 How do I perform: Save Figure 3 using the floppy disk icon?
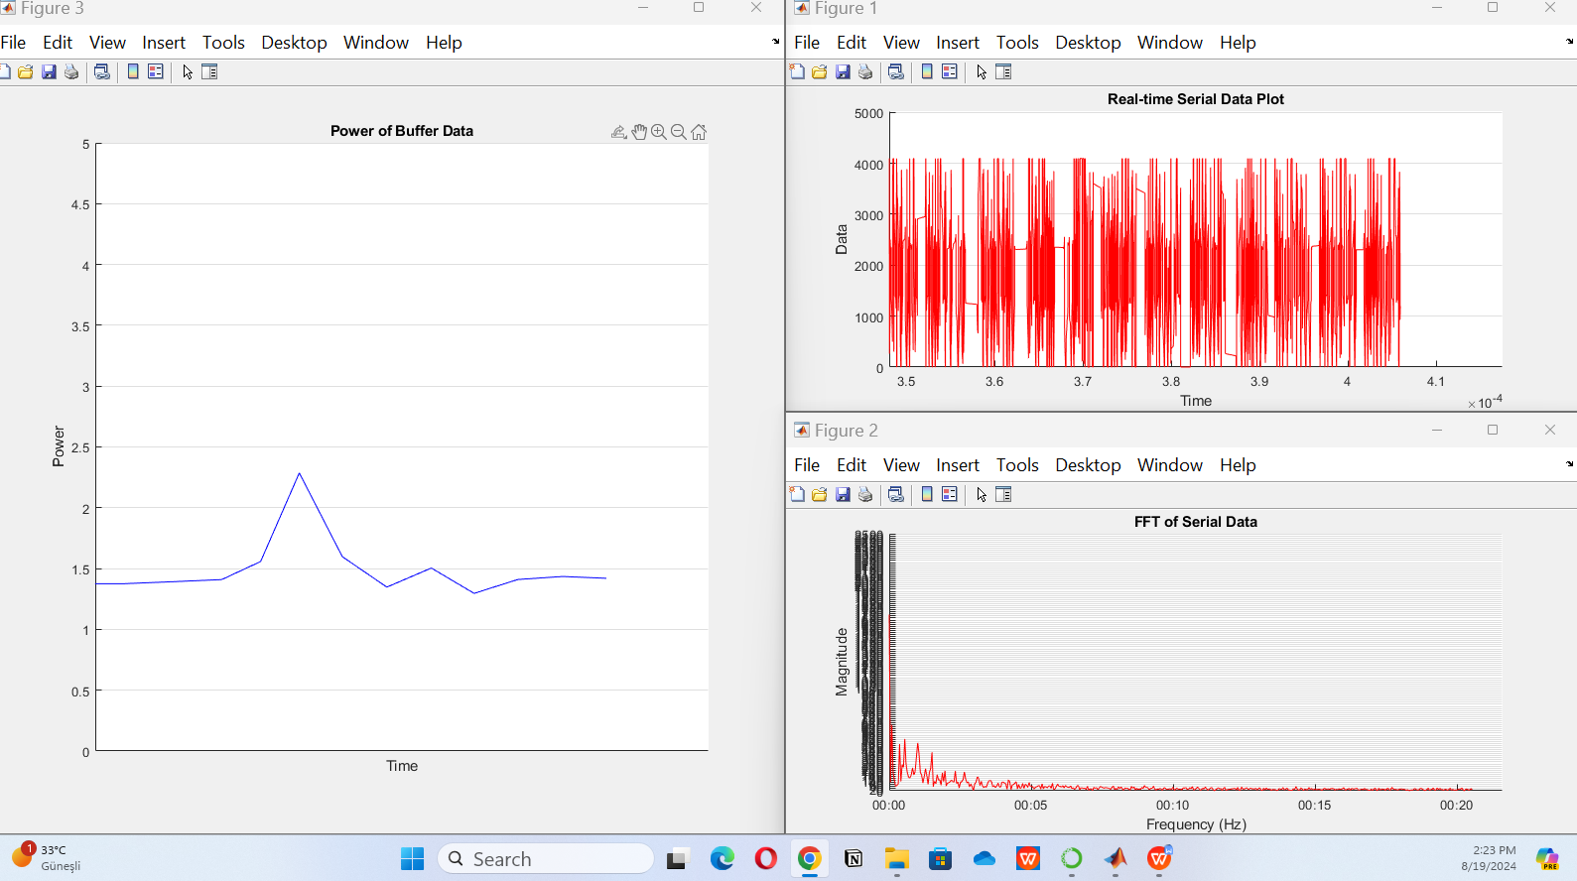49,71
